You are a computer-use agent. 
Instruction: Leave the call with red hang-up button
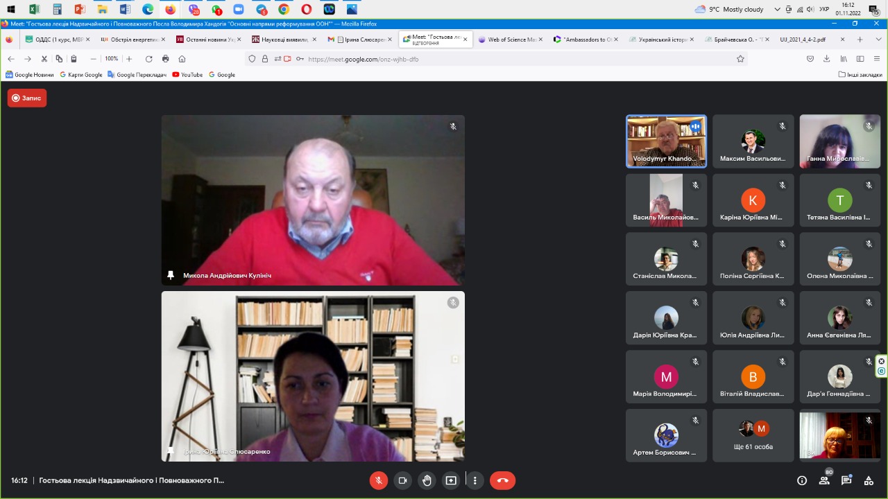tap(502, 480)
